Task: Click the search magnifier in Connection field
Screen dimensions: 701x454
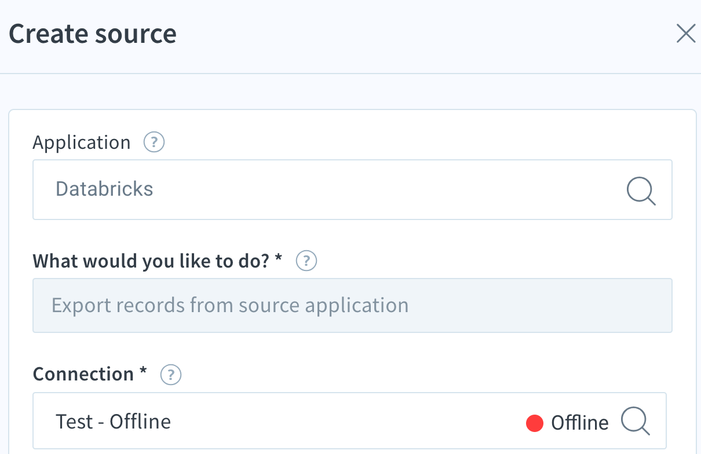Action: [636, 421]
